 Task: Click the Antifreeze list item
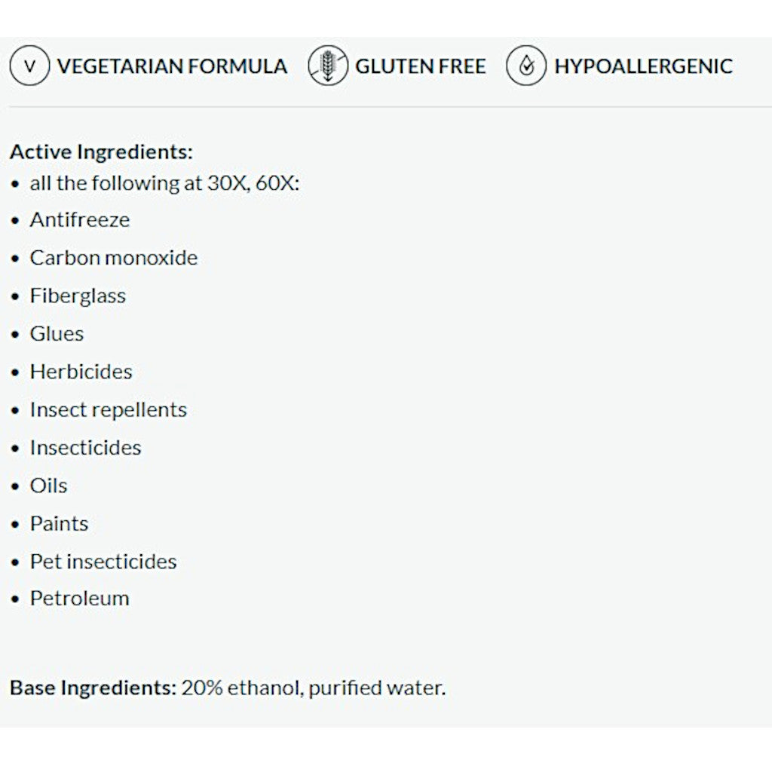(80, 219)
